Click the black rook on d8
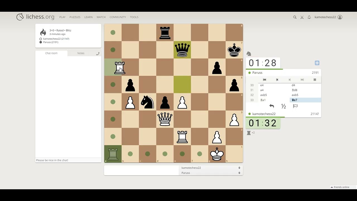The width and height of the screenshot is (357, 201). [x=165, y=33]
